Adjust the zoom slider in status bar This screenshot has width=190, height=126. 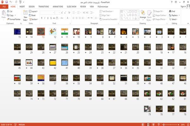coord(171,124)
